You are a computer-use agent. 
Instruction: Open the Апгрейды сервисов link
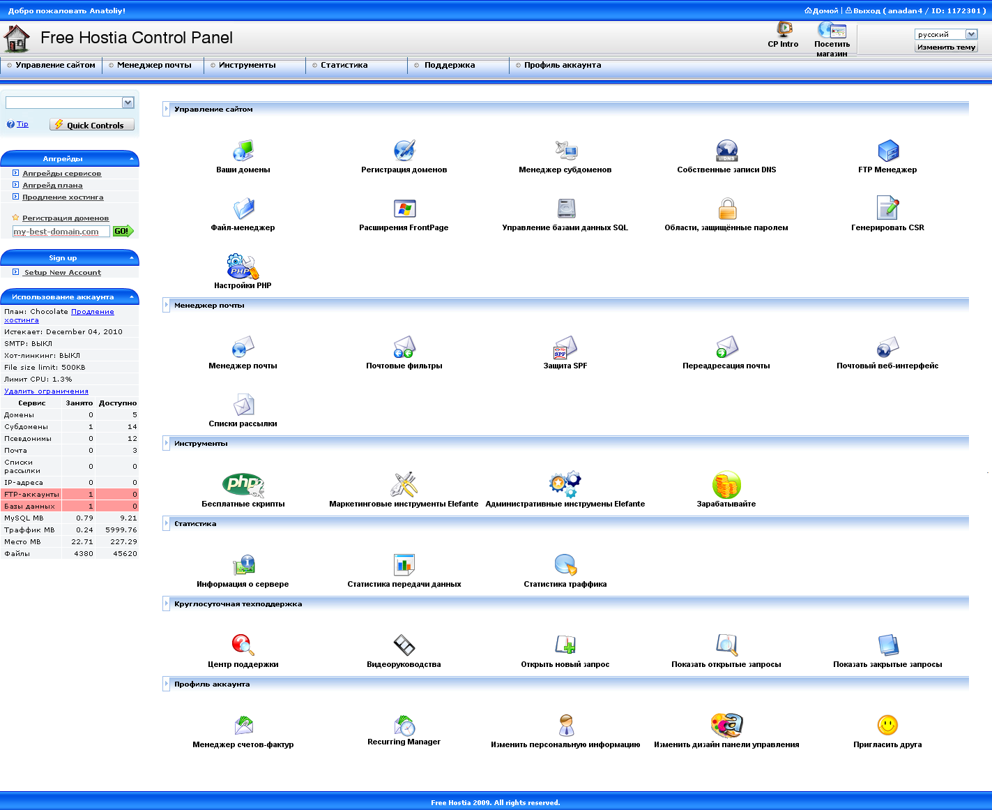pyautogui.click(x=61, y=174)
